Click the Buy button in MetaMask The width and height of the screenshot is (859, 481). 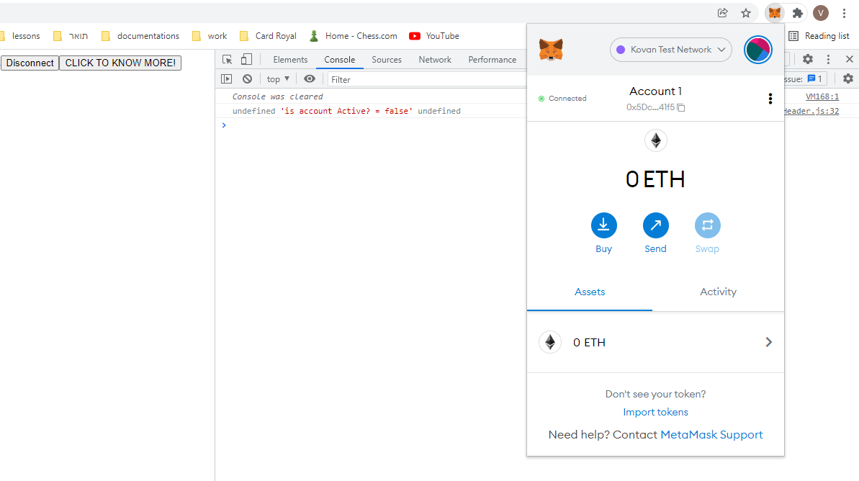tap(603, 233)
